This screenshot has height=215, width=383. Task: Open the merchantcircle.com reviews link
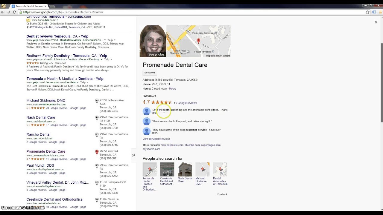click(x=172, y=145)
